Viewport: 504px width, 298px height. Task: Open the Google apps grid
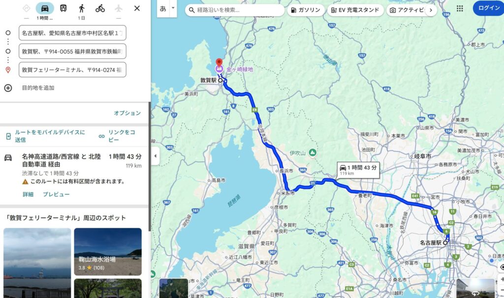tap(460, 8)
